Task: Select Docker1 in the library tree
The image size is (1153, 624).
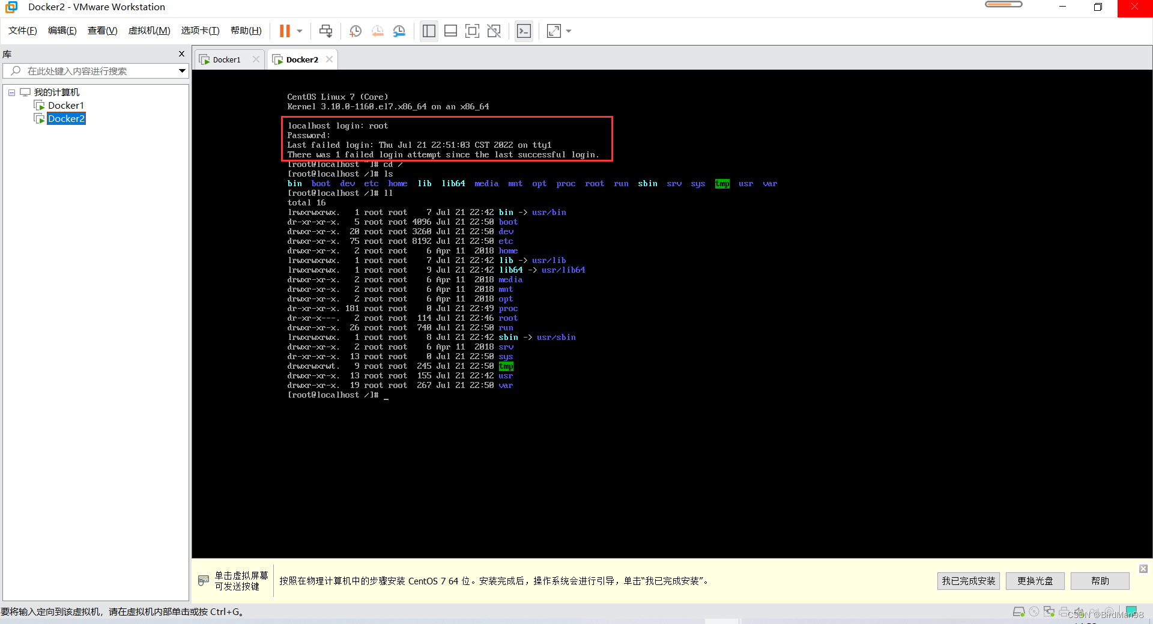Action: 66,105
